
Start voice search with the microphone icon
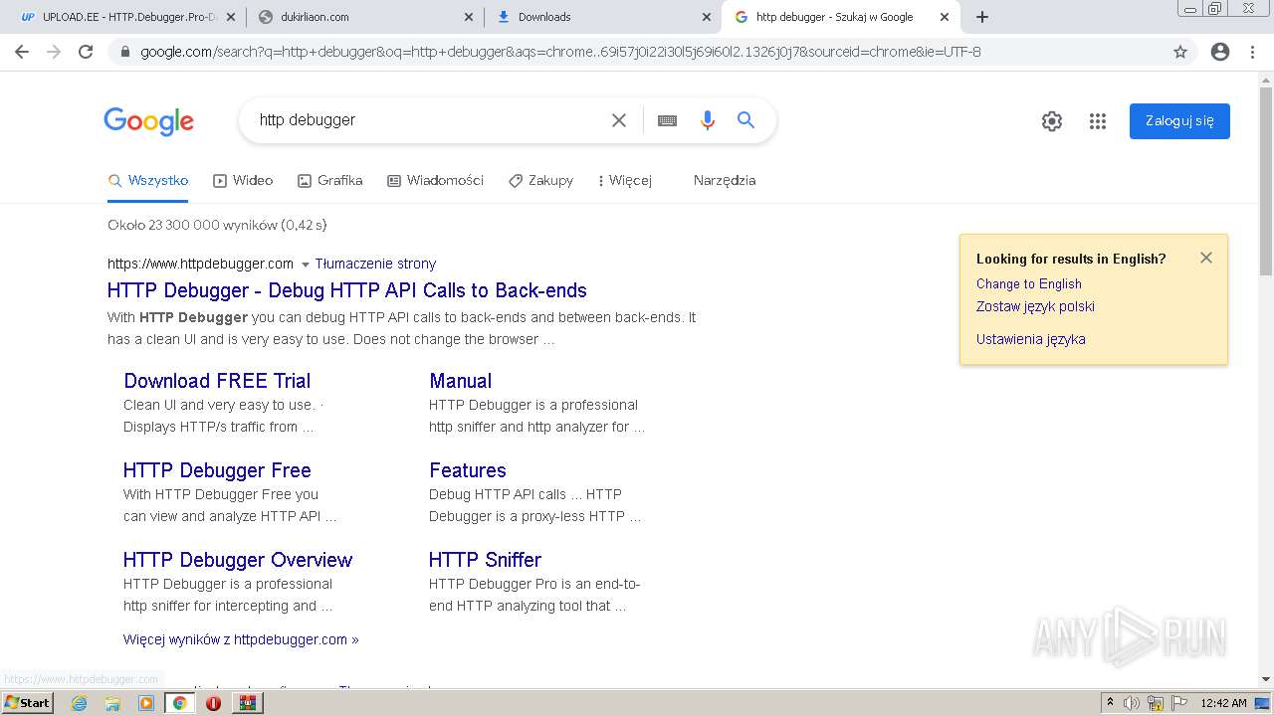coord(708,120)
